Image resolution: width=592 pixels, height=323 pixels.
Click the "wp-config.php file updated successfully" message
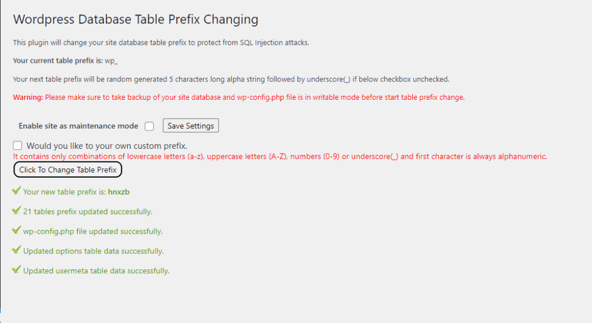coord(93,231)
